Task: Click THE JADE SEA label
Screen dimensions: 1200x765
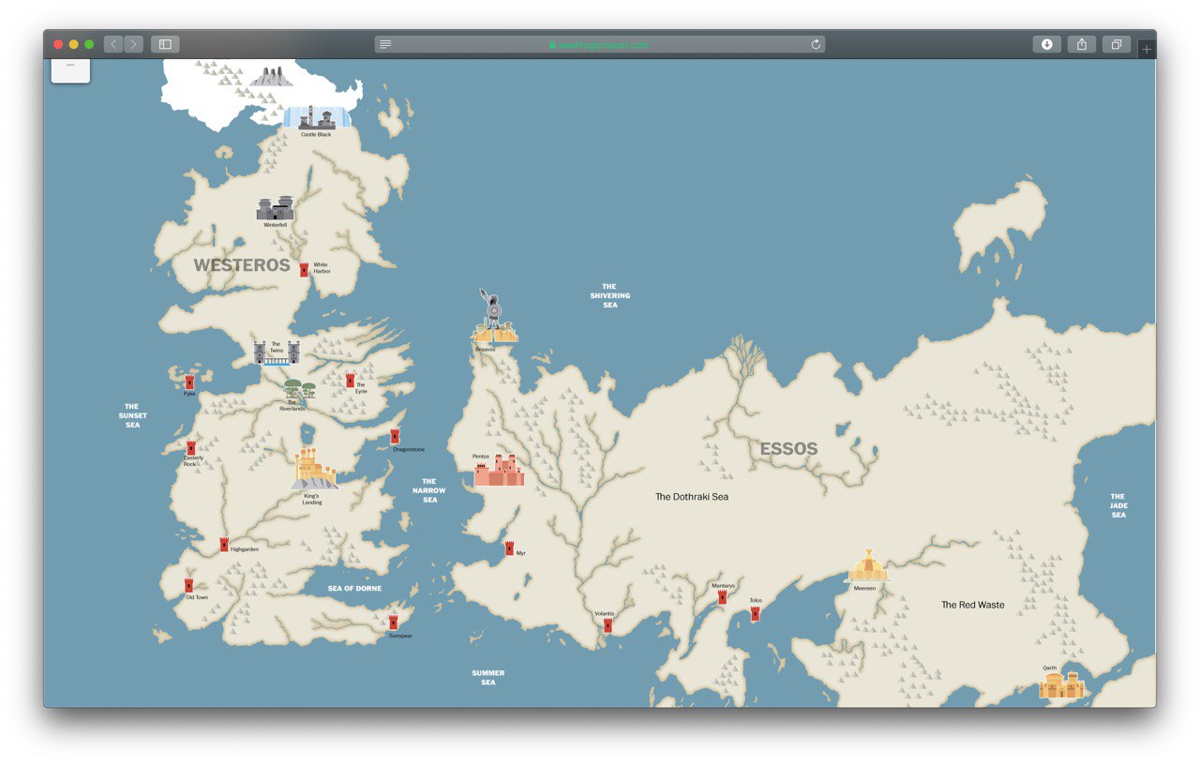Action: tap(1118, 505)
